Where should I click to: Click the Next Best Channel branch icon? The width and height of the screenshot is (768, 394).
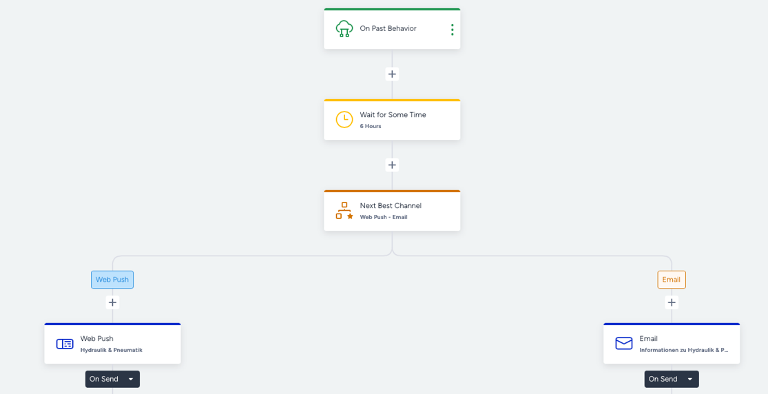(x=344, y=211)
